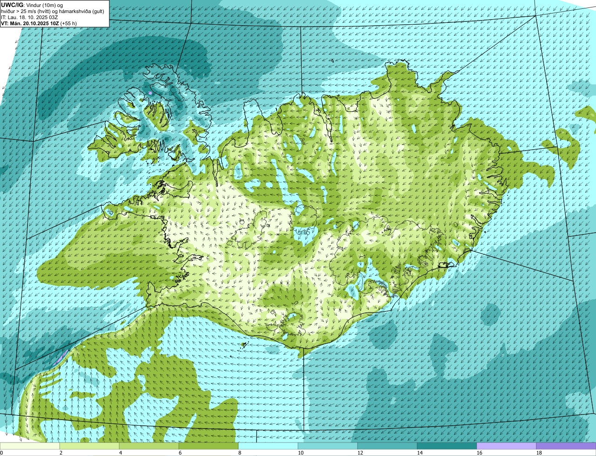596x456 pixels.
Task: Click the title text "UWC/IG: Vindur (10m) og"
Action: pyautogui.click(x=32, y=5)
